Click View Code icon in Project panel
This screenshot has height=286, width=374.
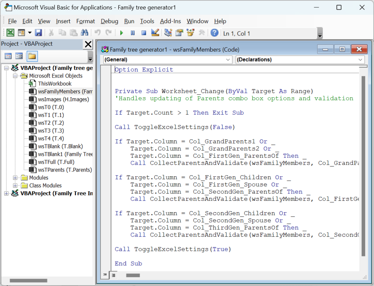point(8,56)
